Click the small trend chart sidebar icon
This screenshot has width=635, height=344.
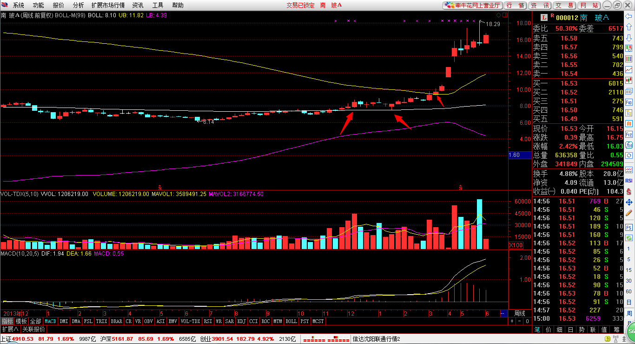629,169
